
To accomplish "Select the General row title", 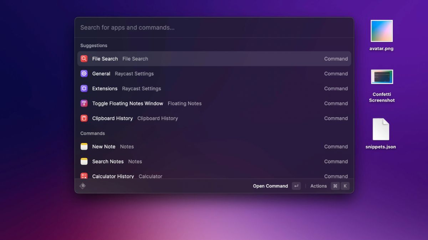I will click(101, 74).
